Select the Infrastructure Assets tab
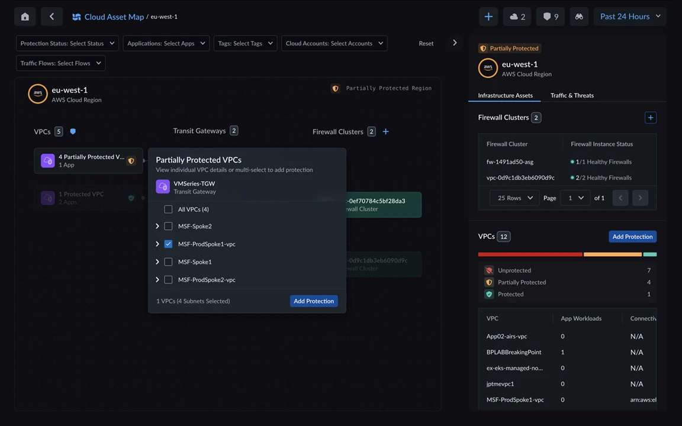682x426 pixels. (x=504, y=95)
